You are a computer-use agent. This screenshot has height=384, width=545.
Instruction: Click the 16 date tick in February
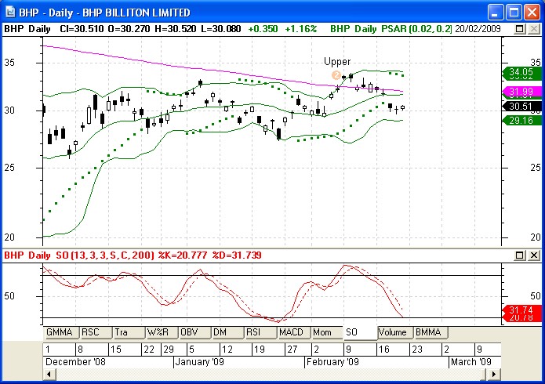(x=383, y=349)
